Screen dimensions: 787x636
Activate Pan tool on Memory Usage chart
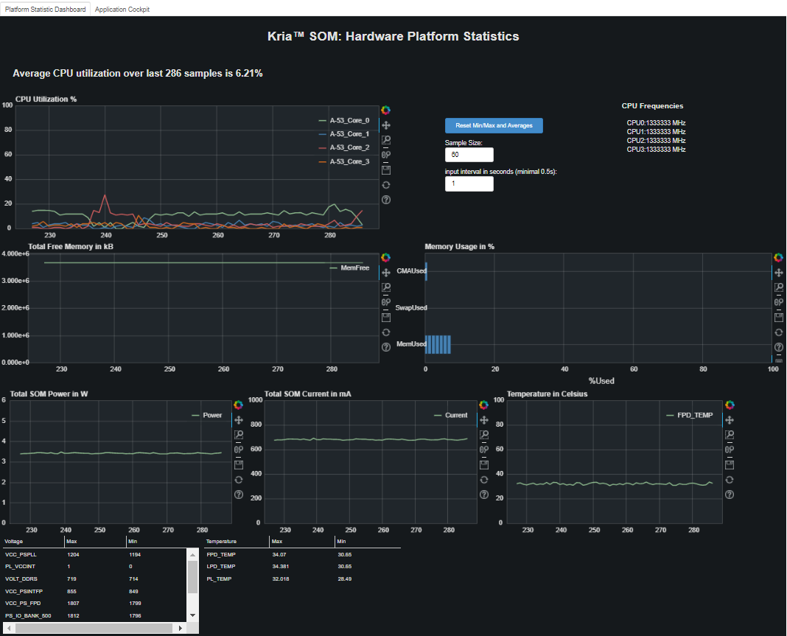point(778,273)
